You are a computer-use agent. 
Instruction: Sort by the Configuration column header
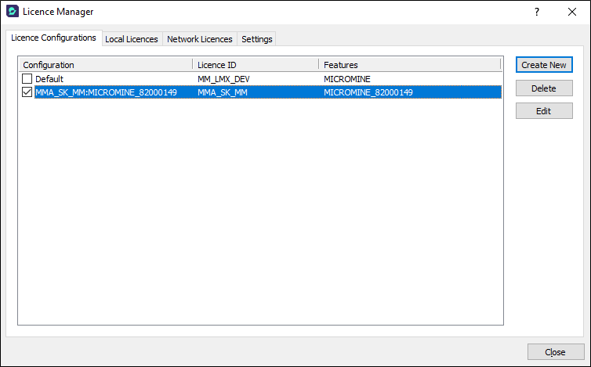(x=106, y=65)
